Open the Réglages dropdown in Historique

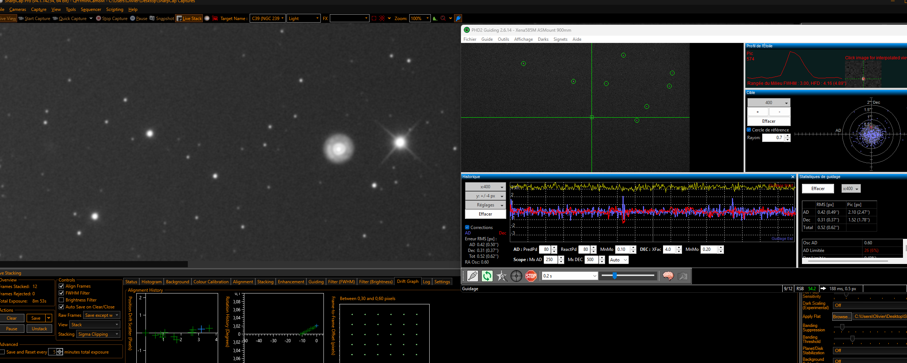[x=485, y=205]
